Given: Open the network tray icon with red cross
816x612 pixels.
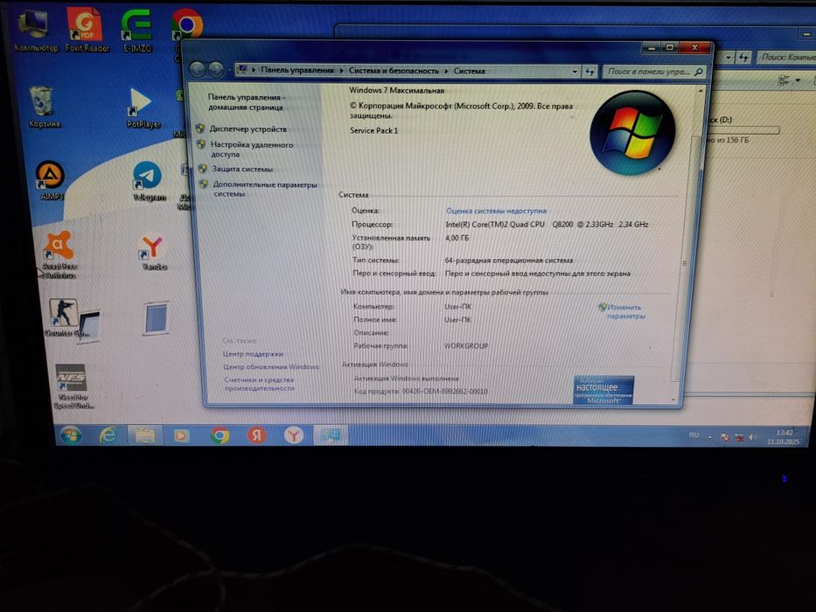Looking at the screenshot, I should [738, 437].
